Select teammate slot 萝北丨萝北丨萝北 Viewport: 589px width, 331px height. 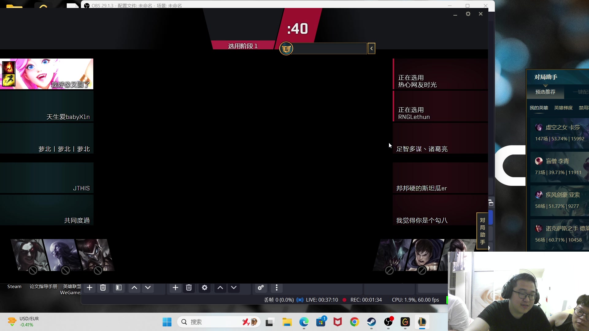(47, 138)
